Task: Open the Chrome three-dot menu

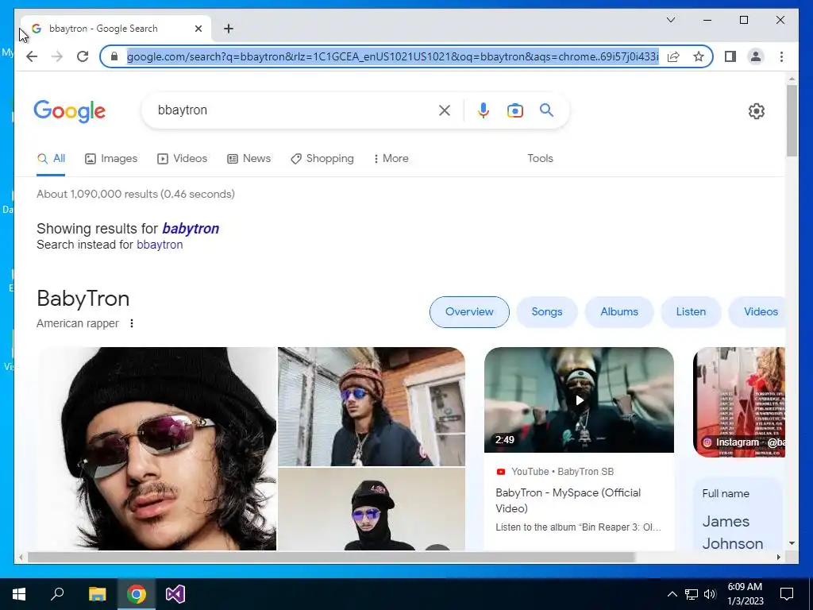Action: click(781, 56)
